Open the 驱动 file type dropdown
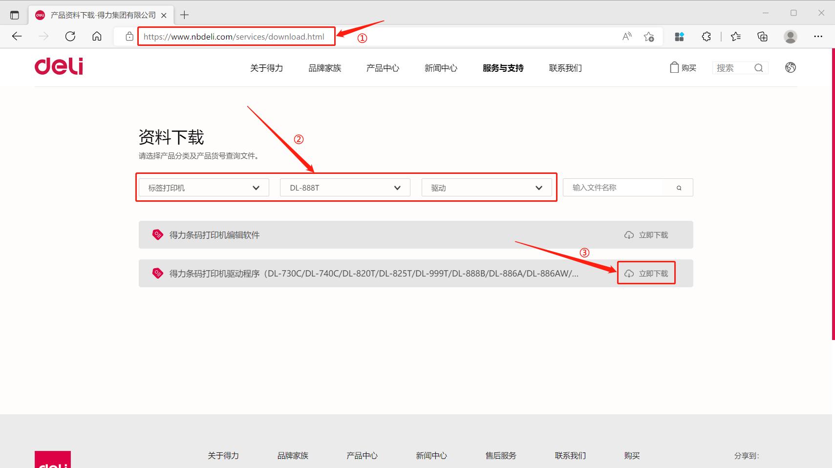This screenshot has height=468, width=835. pos(488,187)
